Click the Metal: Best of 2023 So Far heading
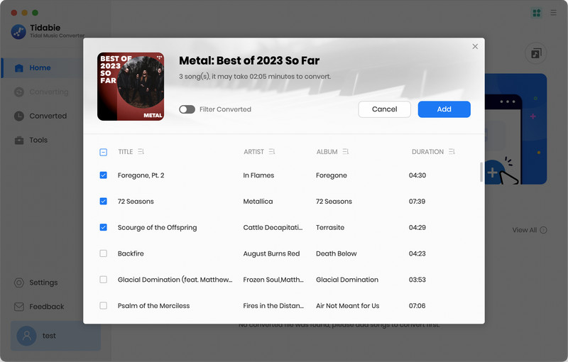 point(249,60)
